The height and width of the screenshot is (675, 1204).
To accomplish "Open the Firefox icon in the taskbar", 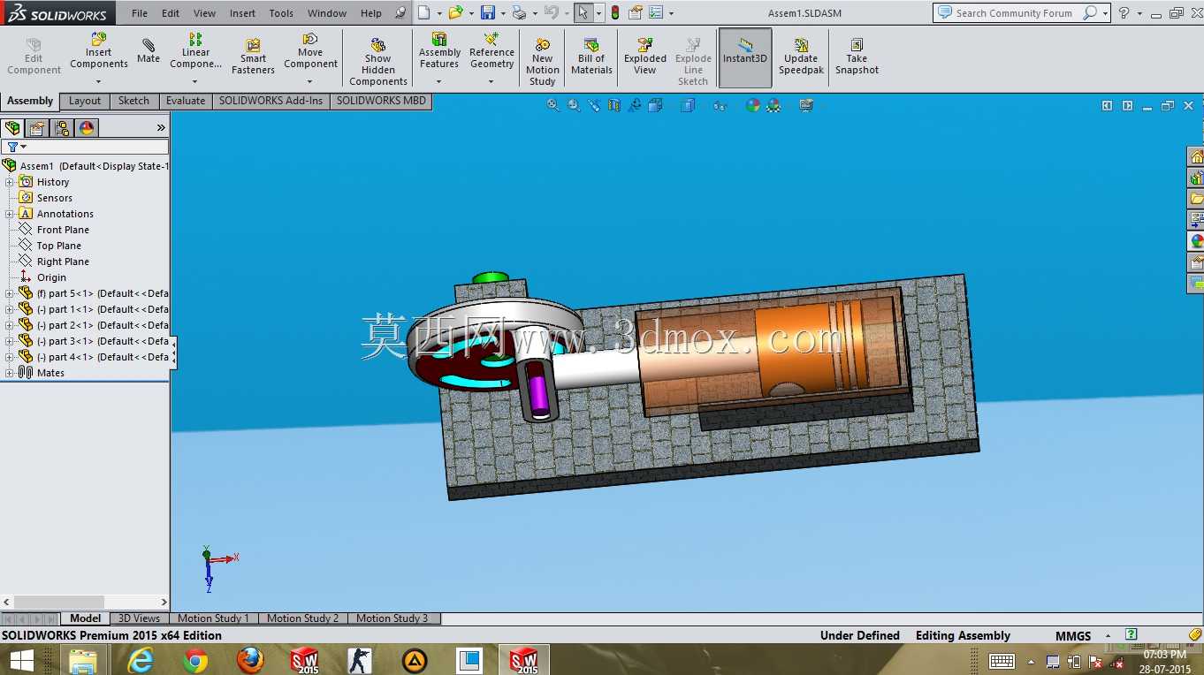I will tap(250, 660).
